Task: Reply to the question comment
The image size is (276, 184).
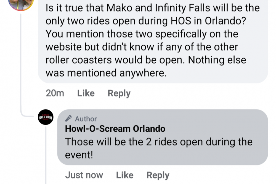Action: coord(119,93)
